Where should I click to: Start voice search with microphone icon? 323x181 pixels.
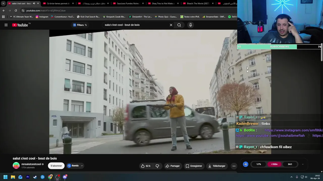[x=191, y=25]
